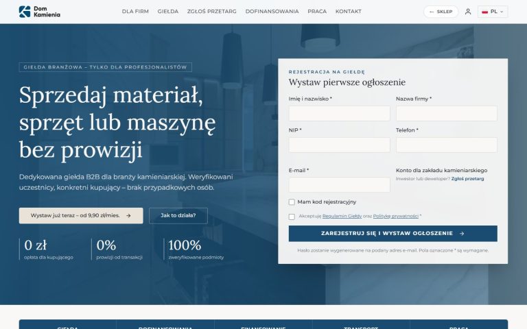Click Zarejestruj się i wystaw ogłoszenie button
This screenshot has height=329, width=527.
pyautogui.click(x=393, y=233)
